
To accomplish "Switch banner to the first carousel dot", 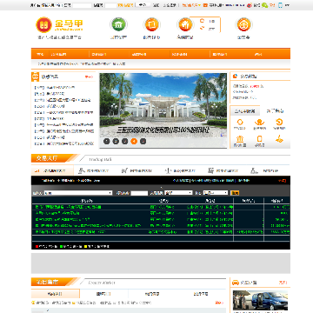I will [x=107, y=141].
